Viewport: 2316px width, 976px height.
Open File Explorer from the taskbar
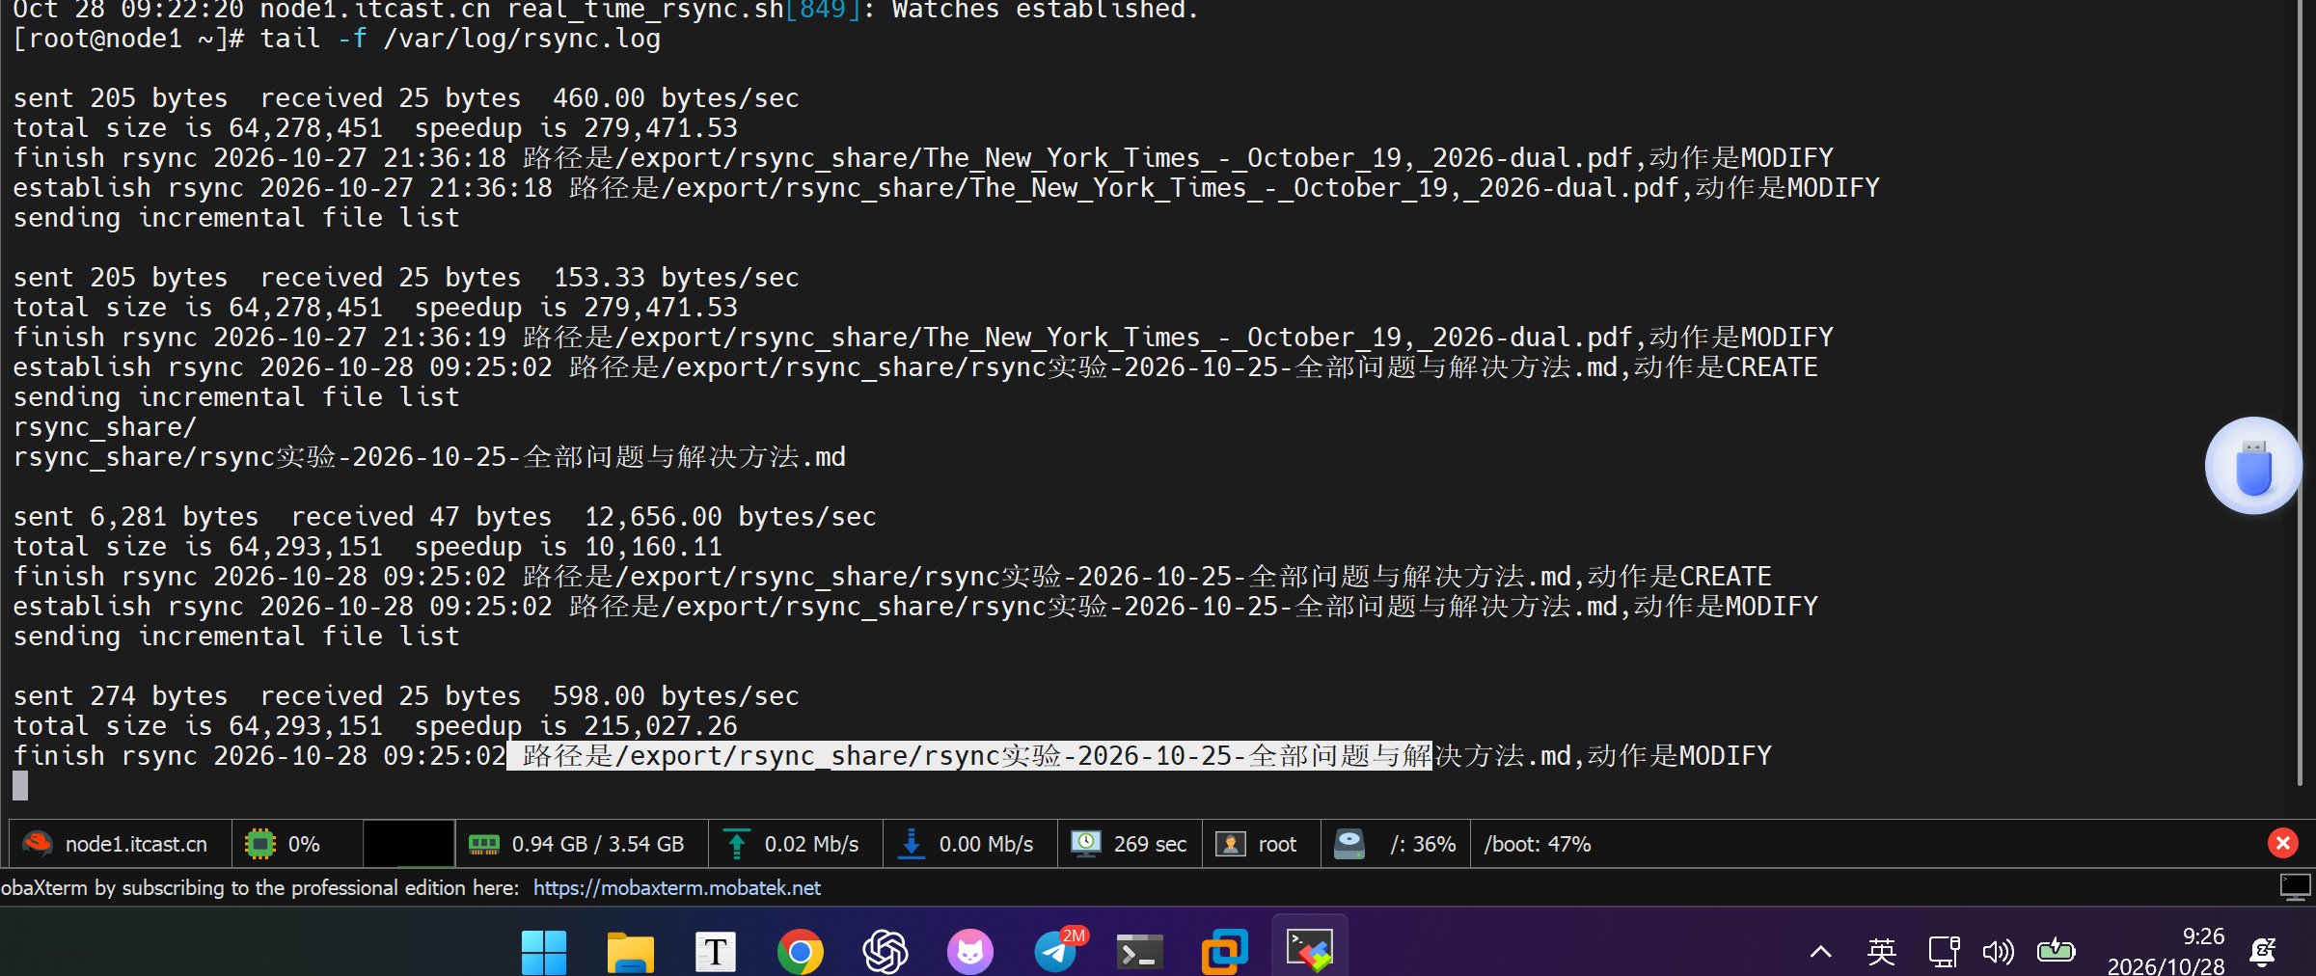click(630, 952)
